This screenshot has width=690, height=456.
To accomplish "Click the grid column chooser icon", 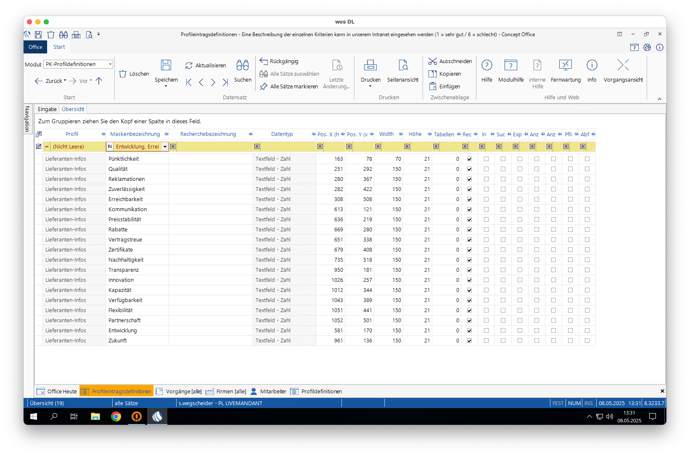I will (39, 134).
